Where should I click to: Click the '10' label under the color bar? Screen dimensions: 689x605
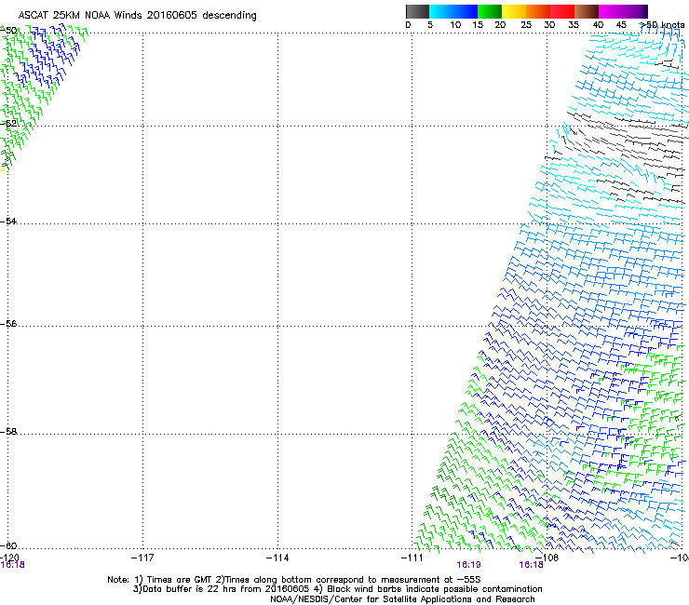[x=455, y=25]
